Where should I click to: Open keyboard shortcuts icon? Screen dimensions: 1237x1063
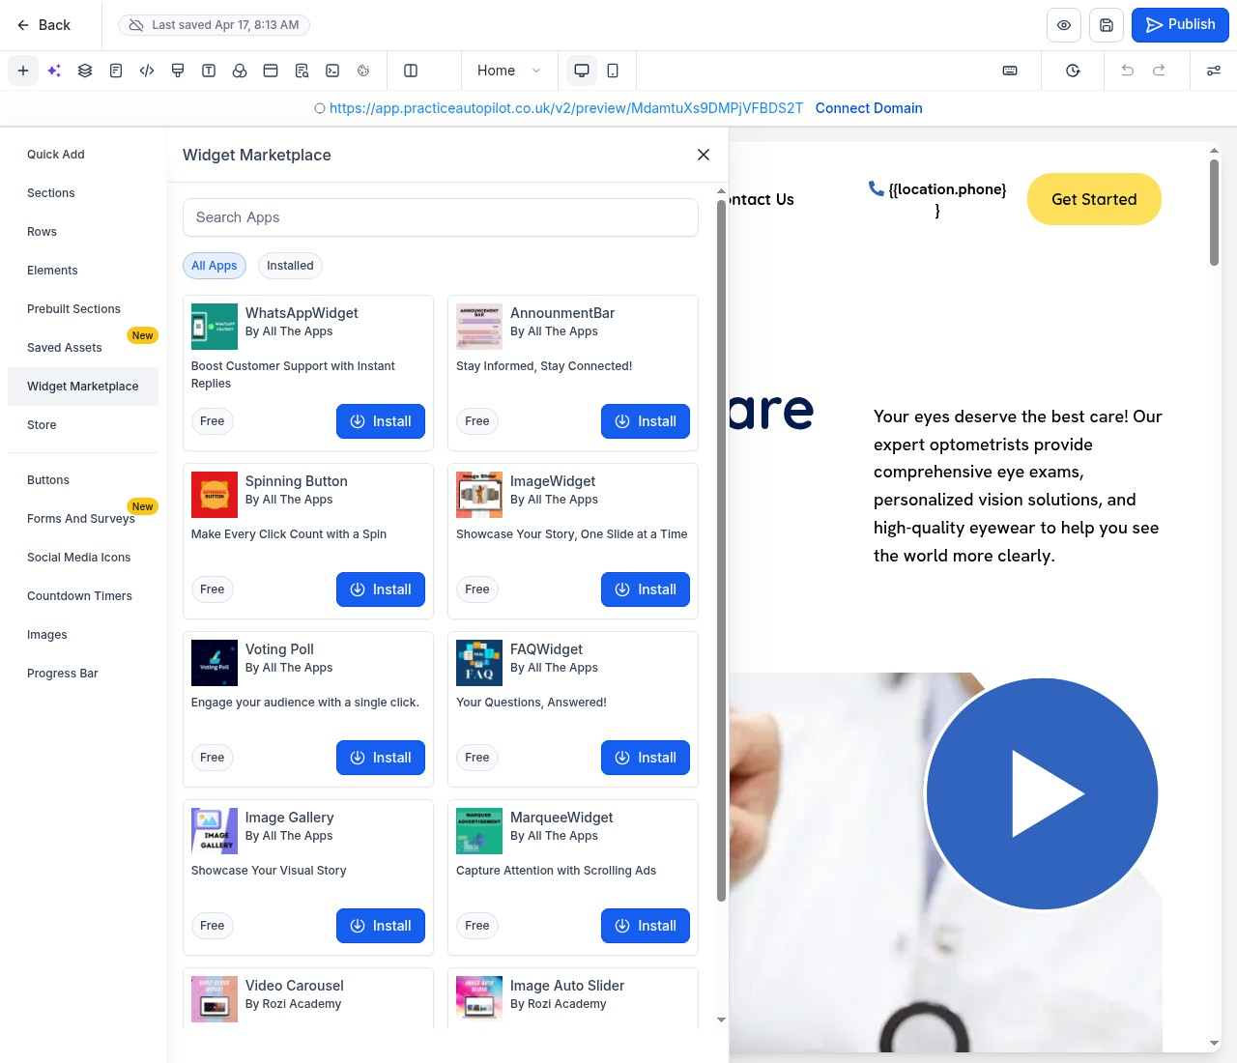pos(1010,71)
